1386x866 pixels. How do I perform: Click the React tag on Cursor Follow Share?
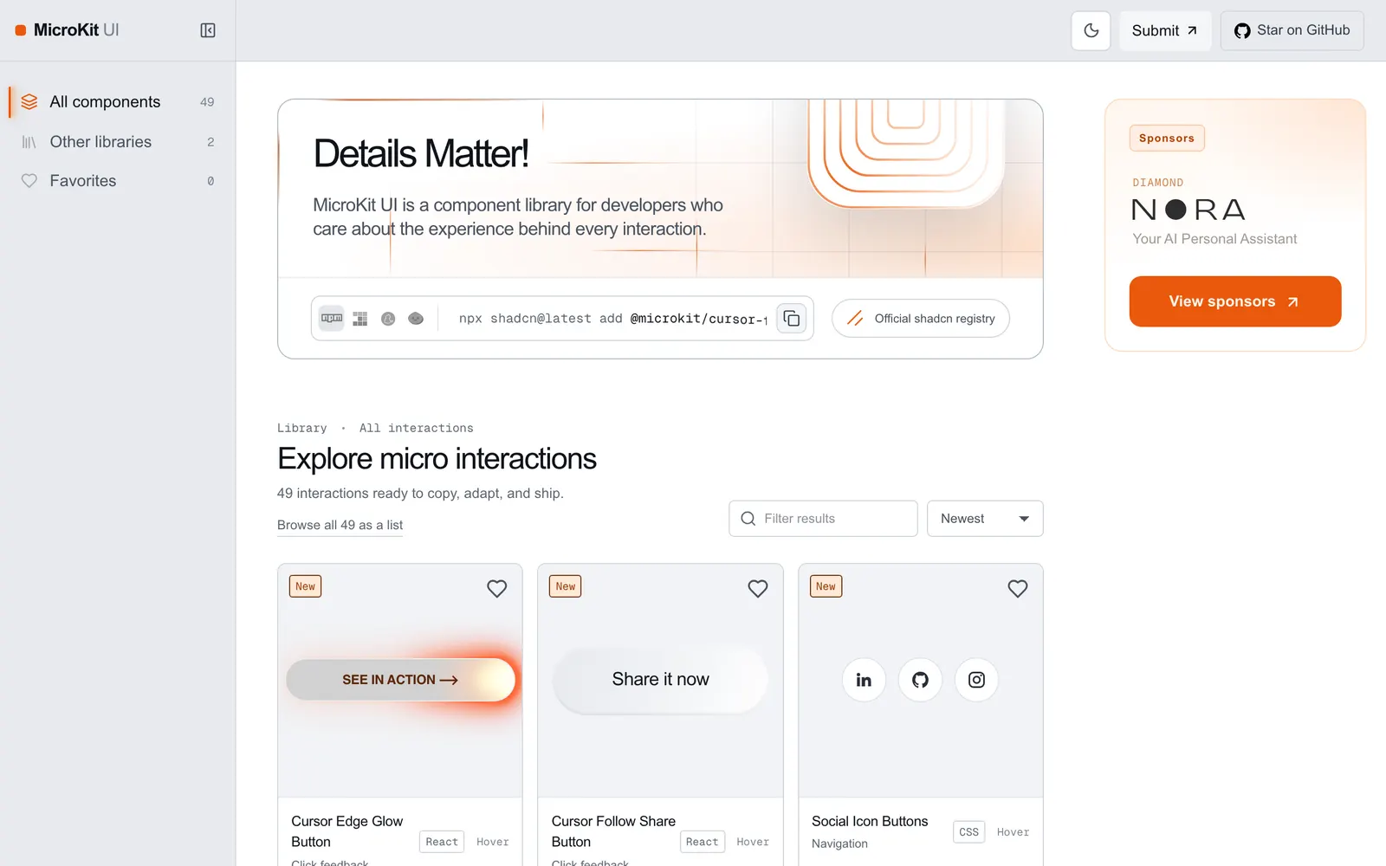(x=703, y=842)
